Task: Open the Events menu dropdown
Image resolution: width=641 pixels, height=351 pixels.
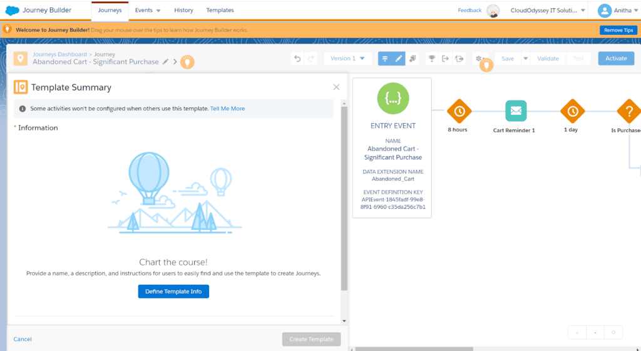Action: pos(148,11)
